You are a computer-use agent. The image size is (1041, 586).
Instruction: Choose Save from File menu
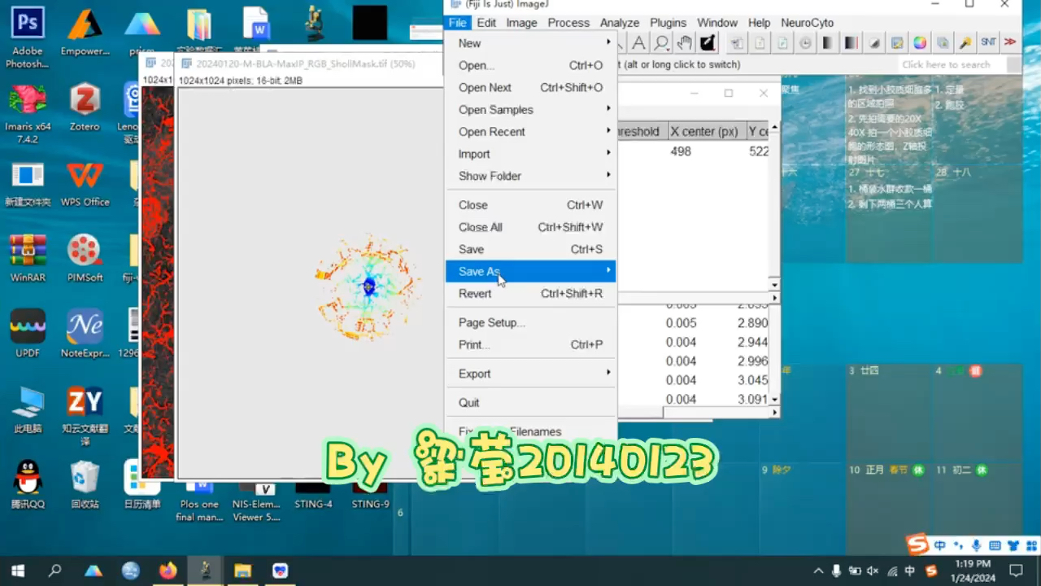point(530,249)
